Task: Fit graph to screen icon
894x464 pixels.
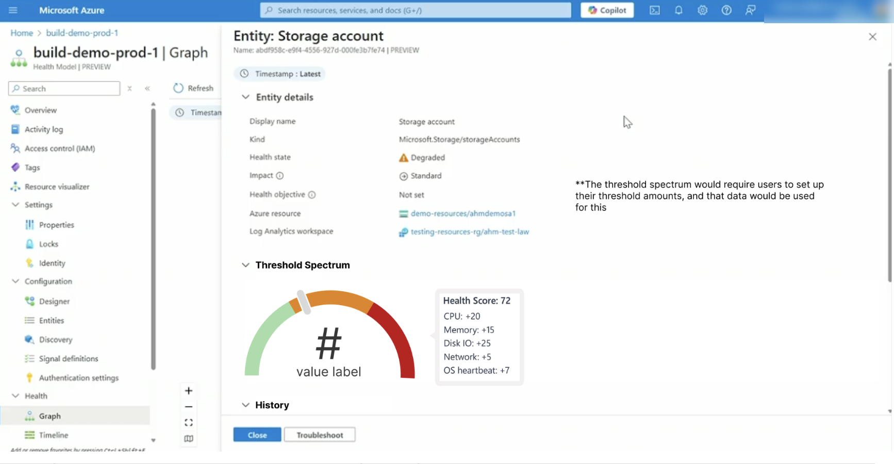Action: coord(189,423)
